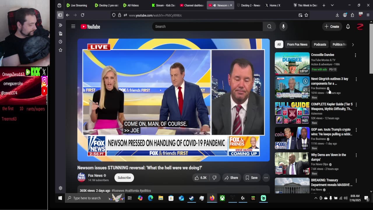Open Firefox downloads panel

click(x=337, y=15)
